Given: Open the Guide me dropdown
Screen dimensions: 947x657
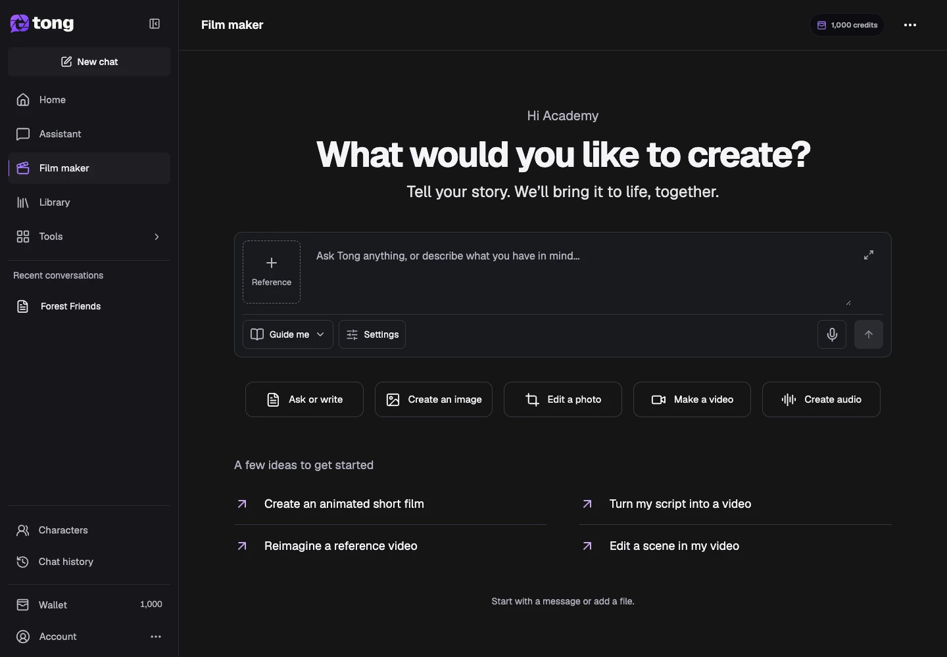Looking at the screenshot, I should click(288, 334).
